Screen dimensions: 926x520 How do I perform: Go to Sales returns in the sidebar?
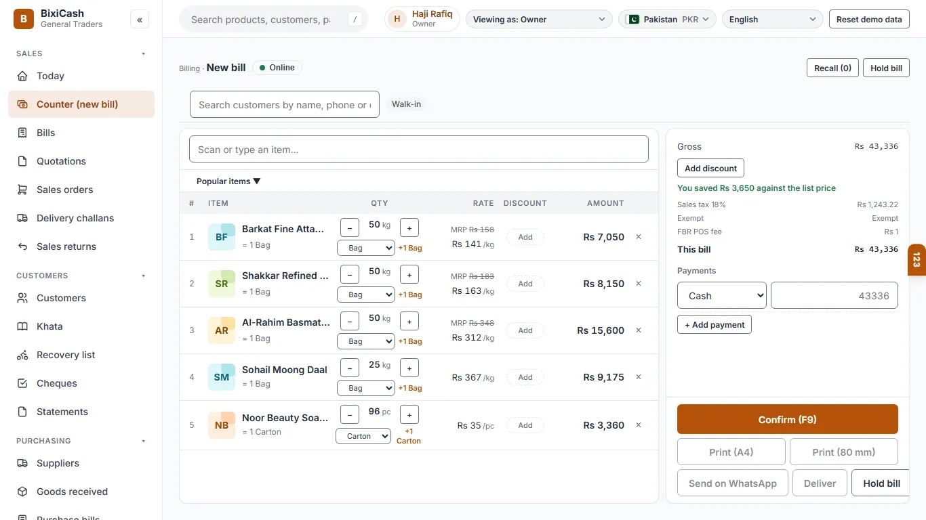(x=81, y=246)
